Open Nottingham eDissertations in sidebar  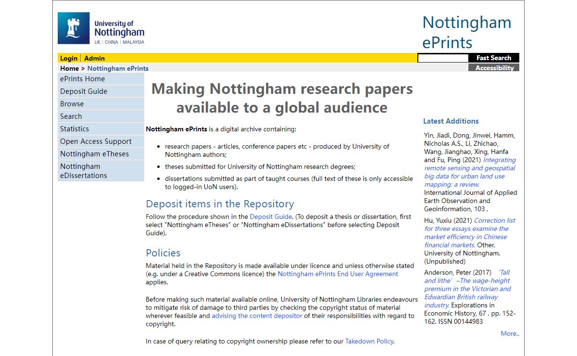(101, 171)
